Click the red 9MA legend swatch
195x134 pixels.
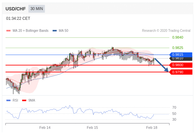[x=24, y=101]
